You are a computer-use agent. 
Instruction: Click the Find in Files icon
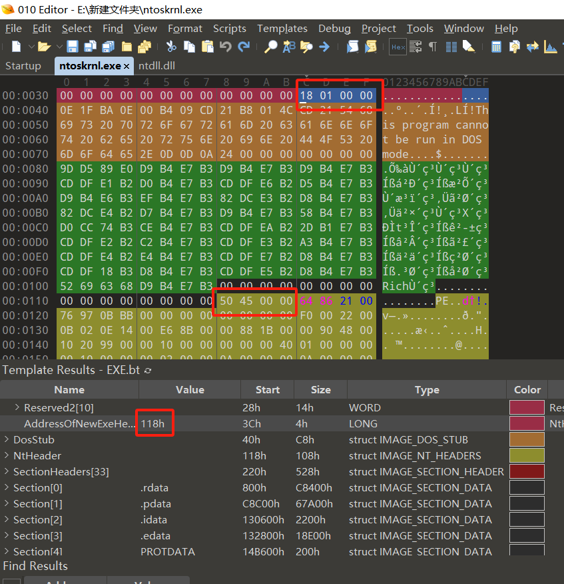point(306,47)
